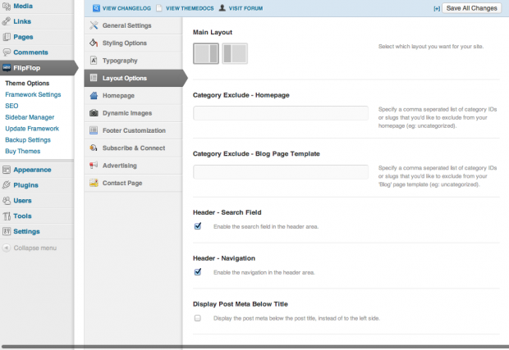The height and width of the screenshot is (350, 509).
Task: Select the right-sidebar main layout
Action: tap(206, 53)
